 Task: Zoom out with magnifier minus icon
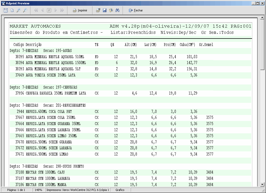25,10
